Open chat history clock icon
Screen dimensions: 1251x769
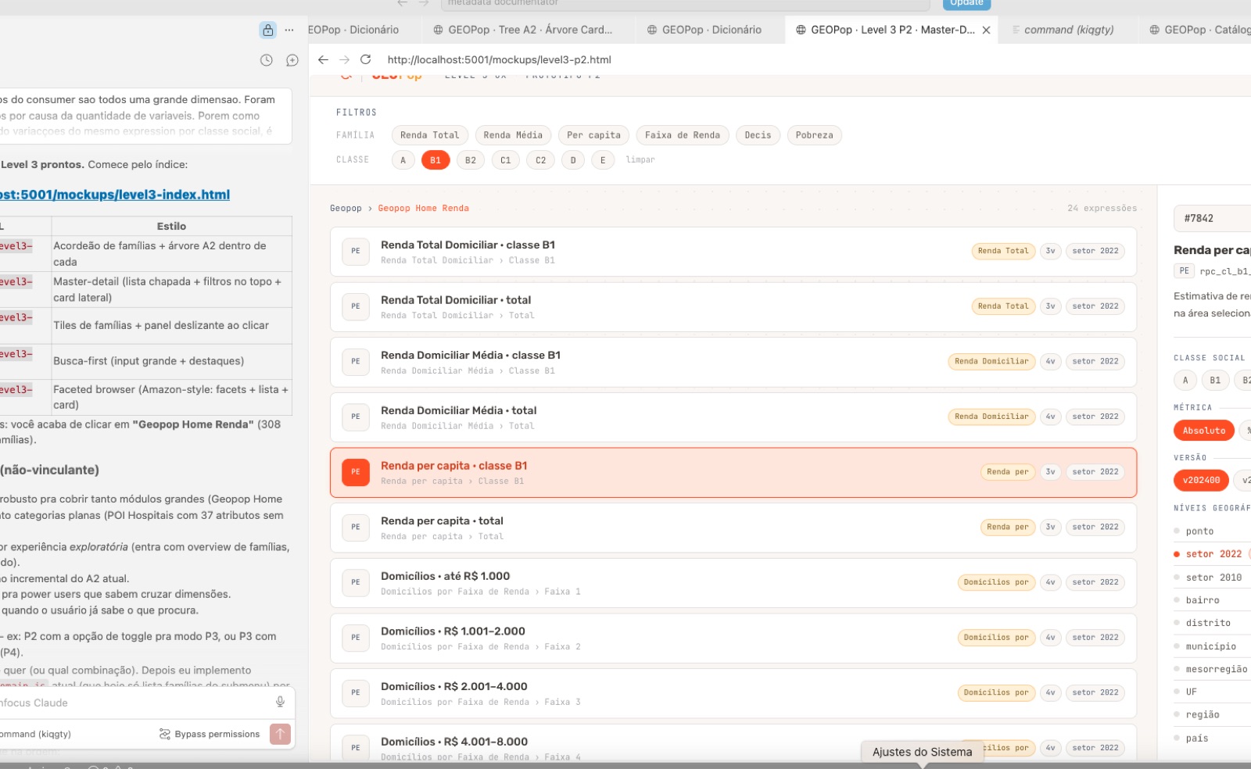(267, 60)
